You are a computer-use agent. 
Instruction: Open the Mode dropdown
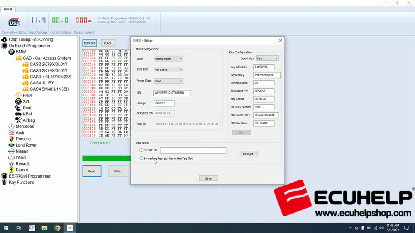(168, 59)
